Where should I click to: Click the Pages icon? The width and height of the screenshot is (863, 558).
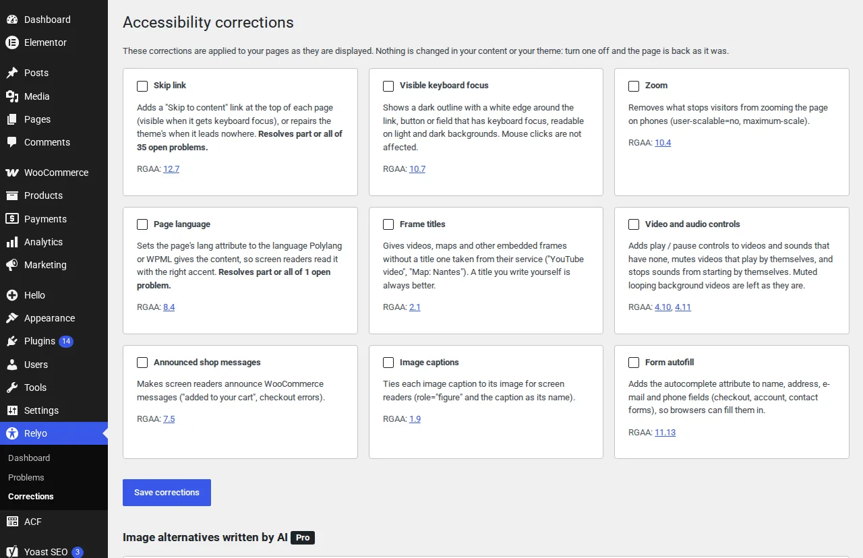(12, 119)
